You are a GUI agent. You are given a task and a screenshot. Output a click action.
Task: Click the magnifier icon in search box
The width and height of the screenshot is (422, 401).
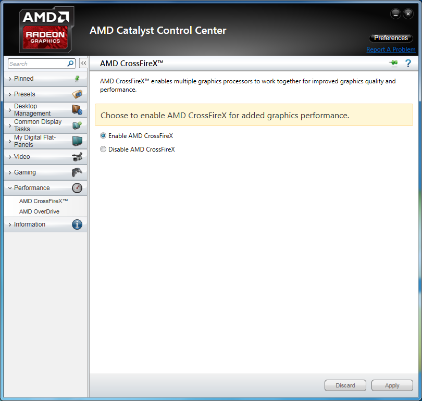70,64
